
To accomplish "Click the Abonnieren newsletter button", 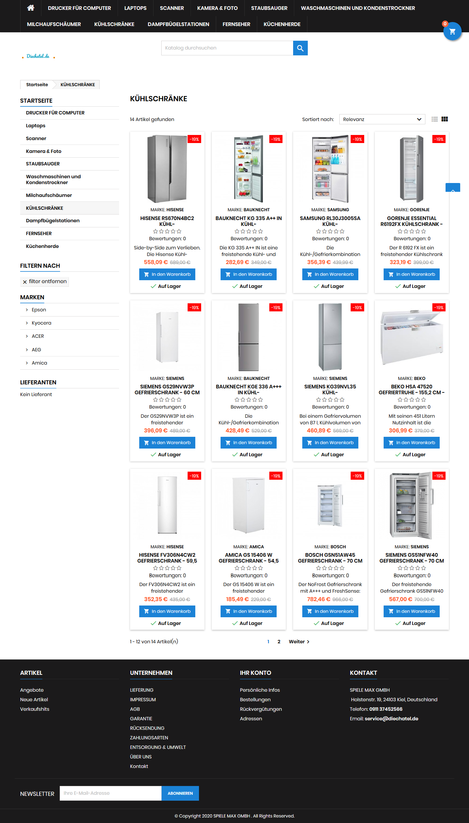I will pos(180,793).
